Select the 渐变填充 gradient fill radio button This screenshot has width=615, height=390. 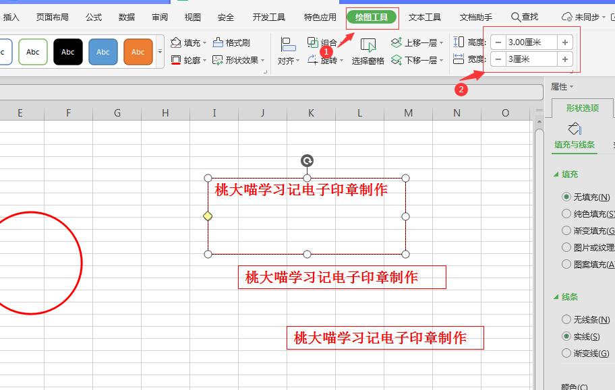[x=566, y=230]
